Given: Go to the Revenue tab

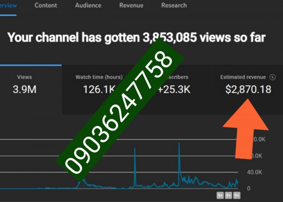Looking at the screenshot, I should [x=131, y=5].
